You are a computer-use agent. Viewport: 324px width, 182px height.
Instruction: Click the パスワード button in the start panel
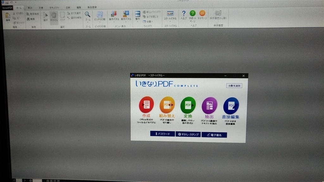(163, 134)
